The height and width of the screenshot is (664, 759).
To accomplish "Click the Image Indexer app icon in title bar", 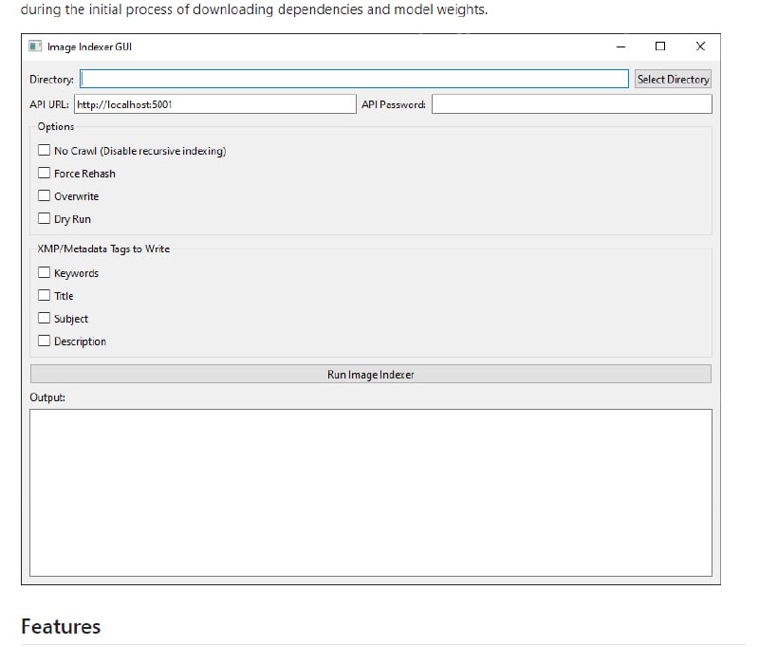I will click(35, 46).
